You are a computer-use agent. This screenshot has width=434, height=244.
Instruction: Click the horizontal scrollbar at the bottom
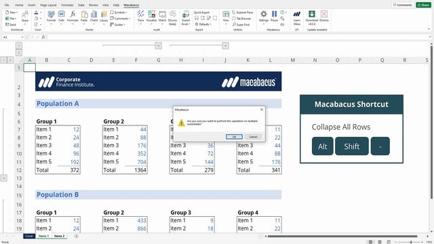tap(342, 237)
